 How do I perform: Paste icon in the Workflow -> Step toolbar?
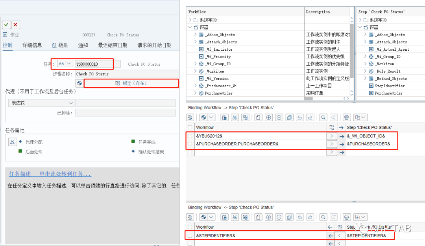coord(224,117)
